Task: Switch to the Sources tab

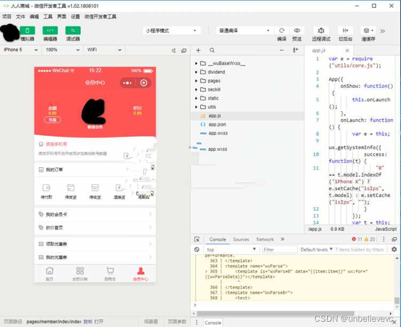Action: [x=241, y=239]
